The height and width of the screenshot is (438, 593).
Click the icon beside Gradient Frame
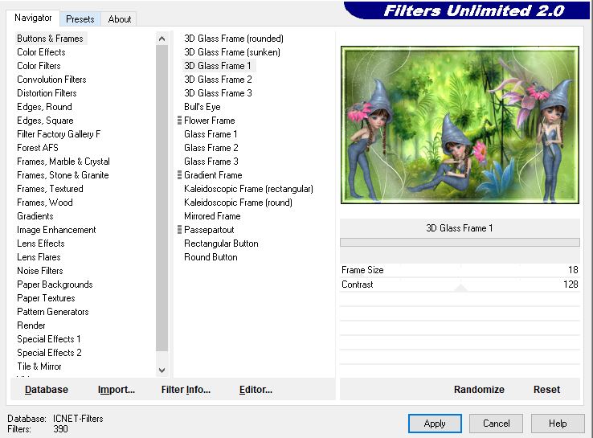(x=180, y=174)
